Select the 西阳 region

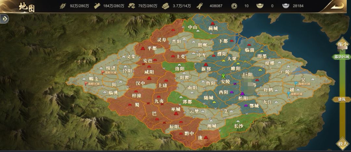(x=223, y=92)
